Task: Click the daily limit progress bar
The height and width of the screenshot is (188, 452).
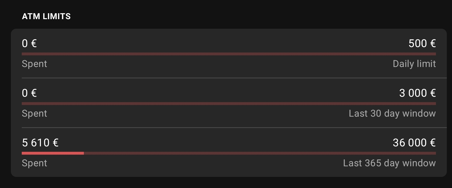Action: point(229,54)
